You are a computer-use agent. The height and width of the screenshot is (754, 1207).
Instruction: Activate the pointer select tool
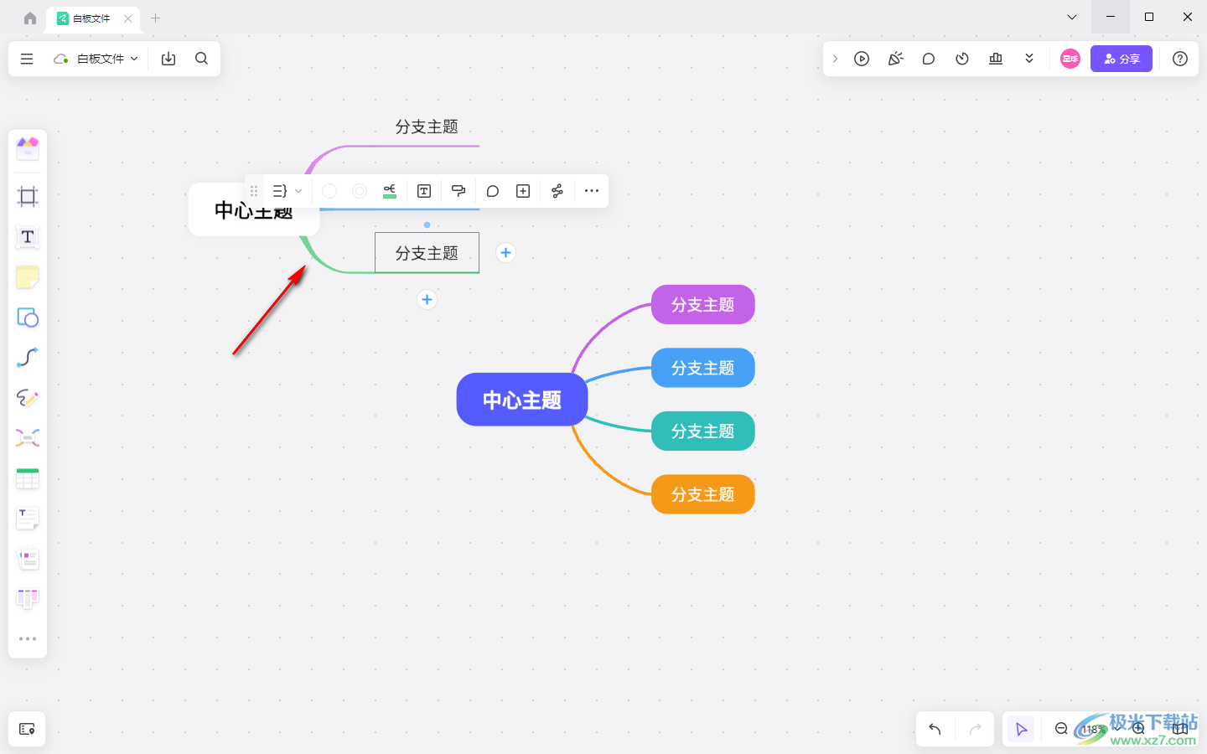tap(1021, 729)
